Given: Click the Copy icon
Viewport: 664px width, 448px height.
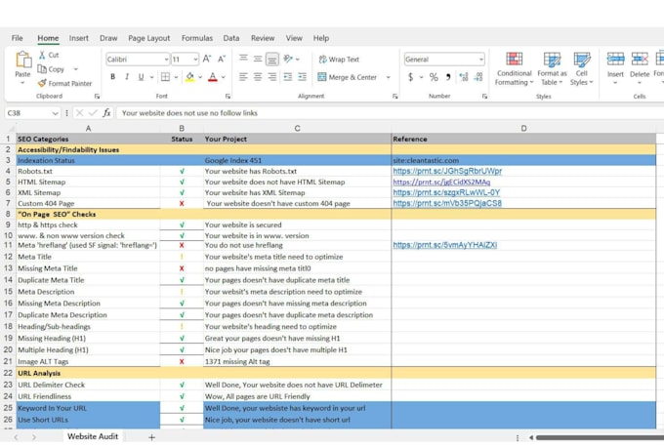Looking at the screenshot, I should pyautogui.click(x=42, y=69).
